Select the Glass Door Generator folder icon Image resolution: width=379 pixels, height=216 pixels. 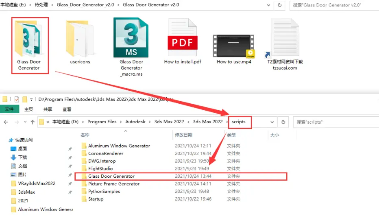pyautogui.click(x=28, y=38)
